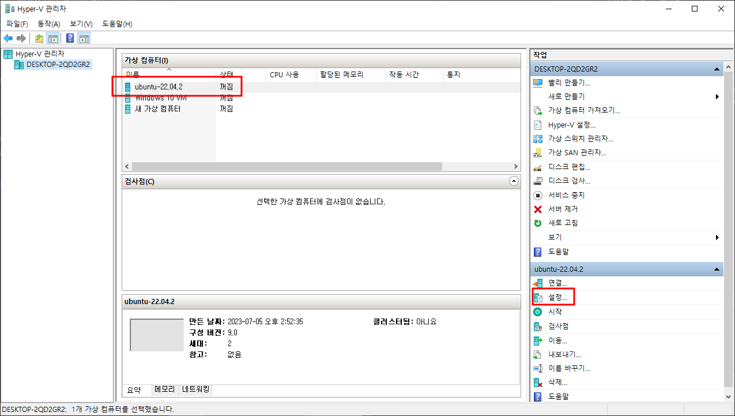735x416 pixels.
Task: Switch to the 메모리 tab
Action: [x=164, y=390]
